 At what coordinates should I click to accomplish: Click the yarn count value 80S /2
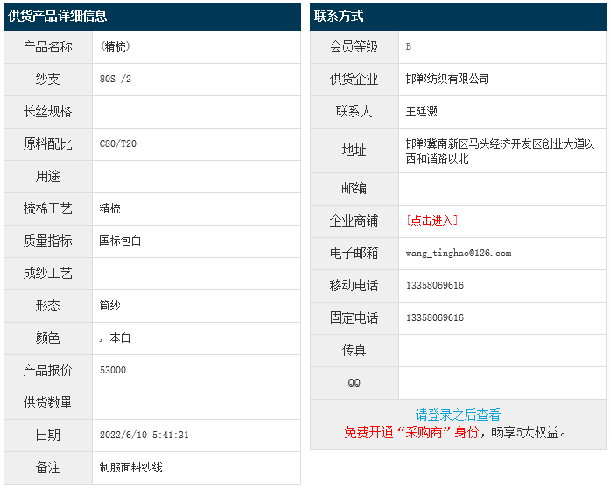[116, 79]
